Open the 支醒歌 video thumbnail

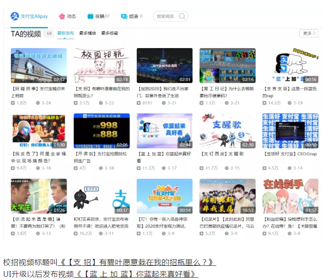pyautogui.click(x=227, y=131)
